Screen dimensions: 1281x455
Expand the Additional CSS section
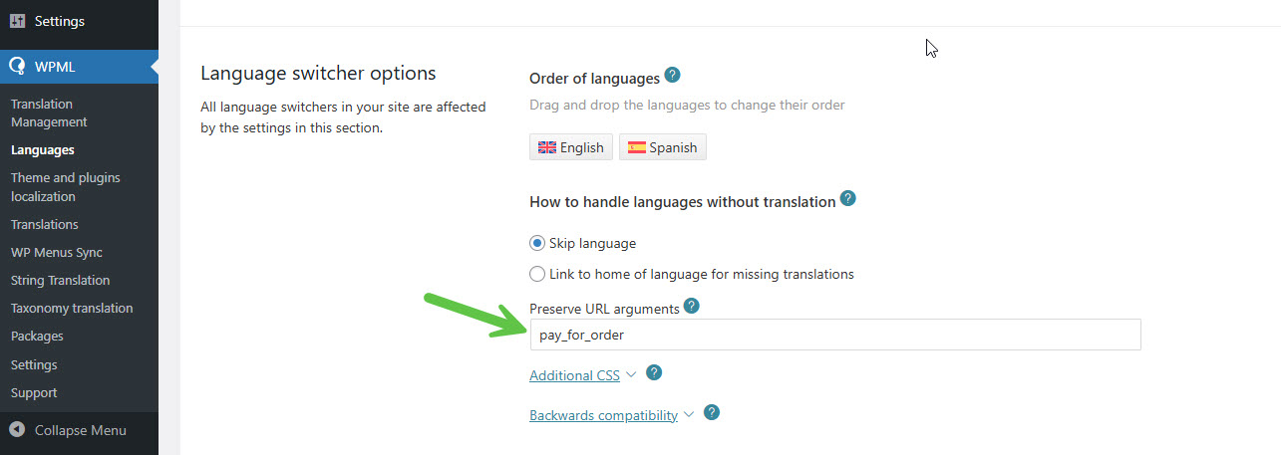click(574, 375)
